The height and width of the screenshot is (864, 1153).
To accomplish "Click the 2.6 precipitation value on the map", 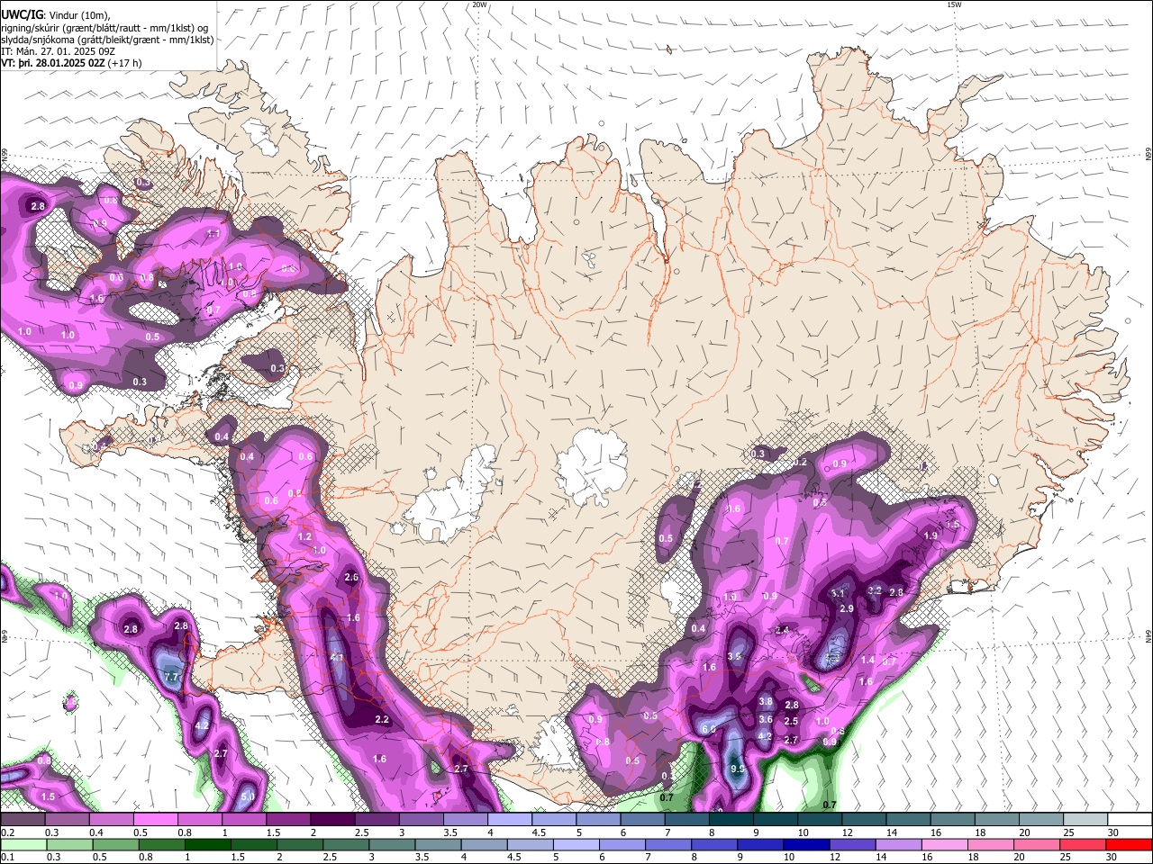I will (x=351, y=577).
